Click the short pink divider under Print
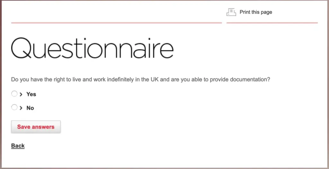Image resolution: width=329 pixels, height=169 pixels. [272, 23]
